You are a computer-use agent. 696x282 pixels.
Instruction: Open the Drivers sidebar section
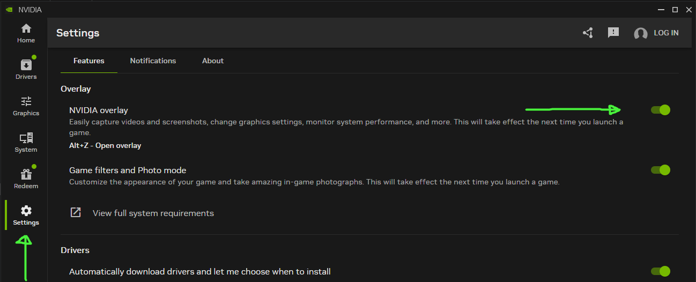[x=26, y=65]
